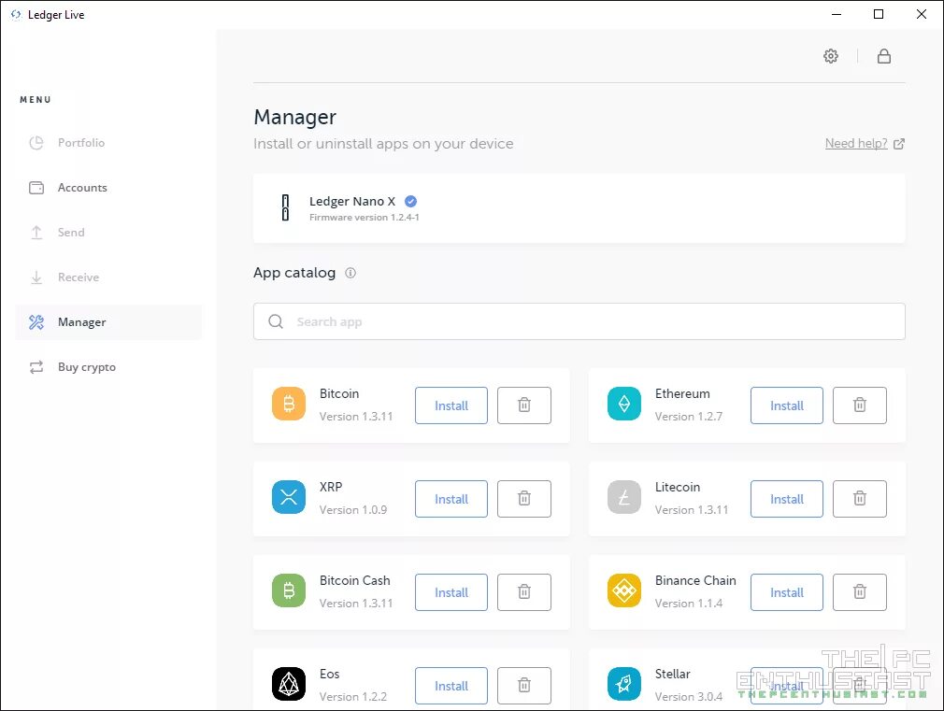Click the gray Litecoin app icon
Screen dimensions: 944x711
624,497
